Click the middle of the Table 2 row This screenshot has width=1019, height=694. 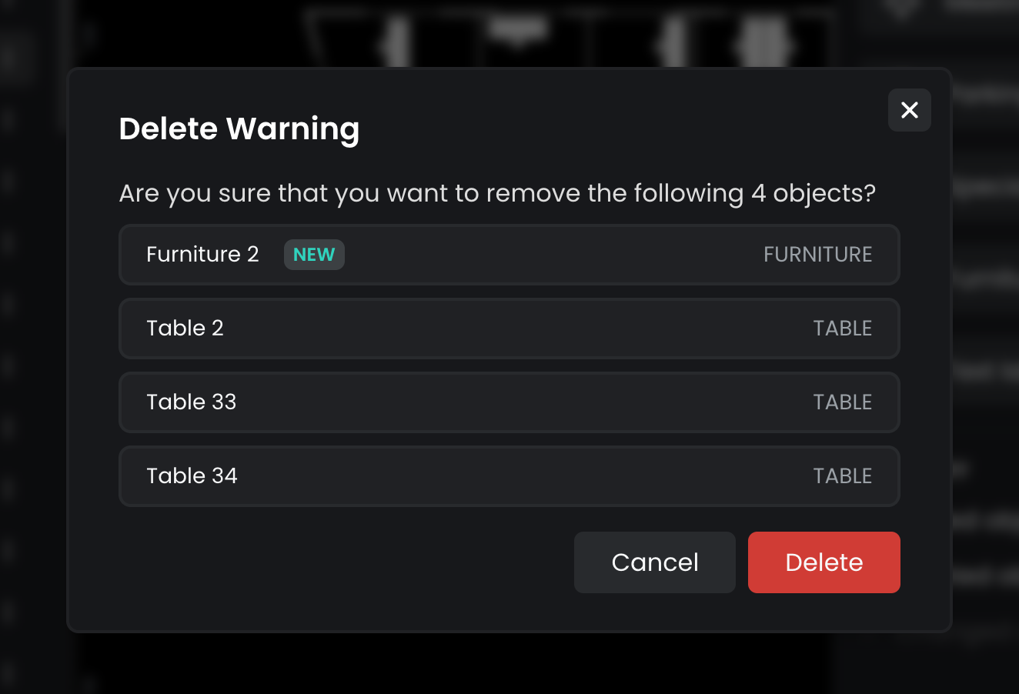(509, 329)
